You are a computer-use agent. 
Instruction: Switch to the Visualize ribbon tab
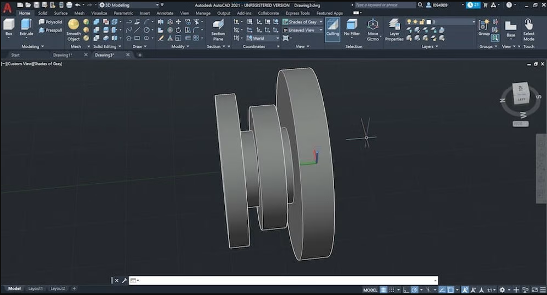click(x=99, y=13)
